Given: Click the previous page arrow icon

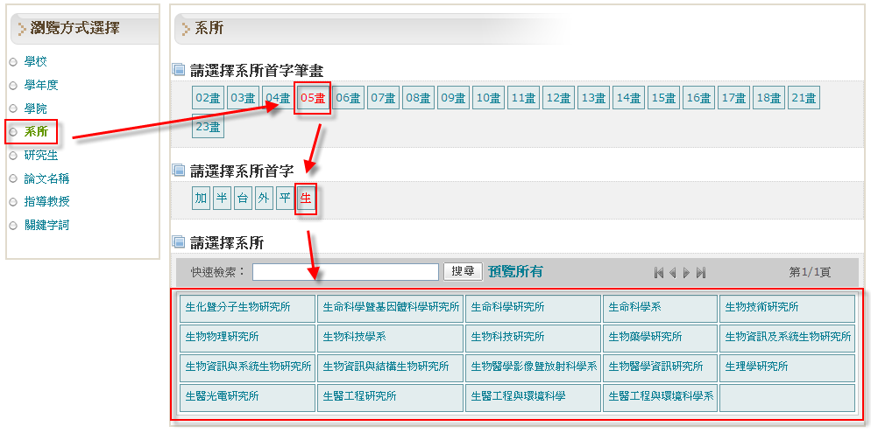Looking at the screenshot, I should [673, 273].
